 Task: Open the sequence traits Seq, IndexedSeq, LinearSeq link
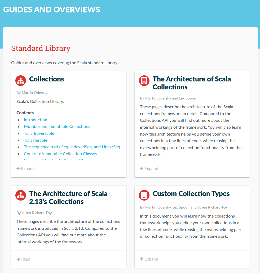tap(72, 147)
